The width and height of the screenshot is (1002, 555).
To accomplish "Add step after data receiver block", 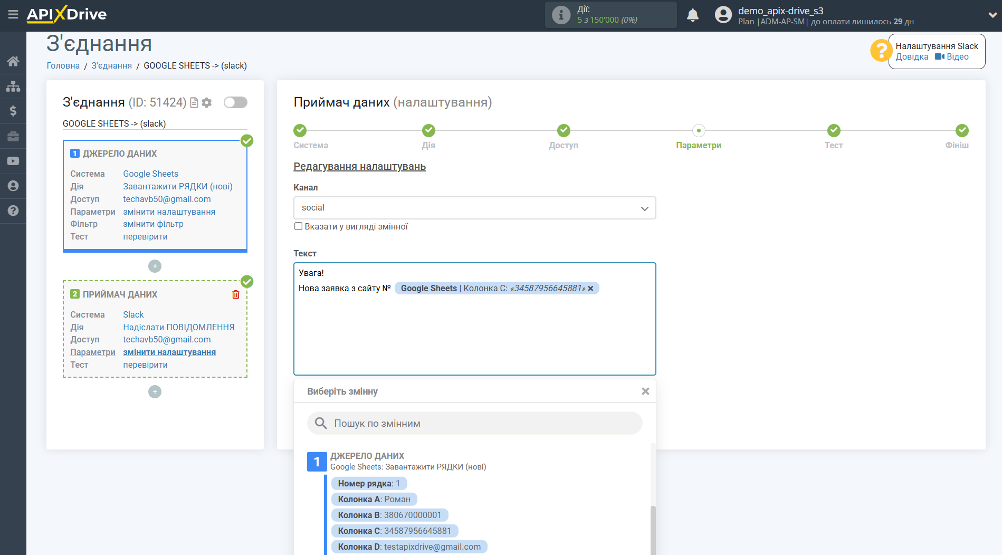I will 155,391.
